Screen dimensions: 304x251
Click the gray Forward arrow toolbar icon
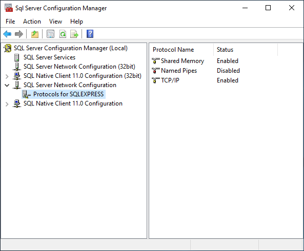[19, 34]
